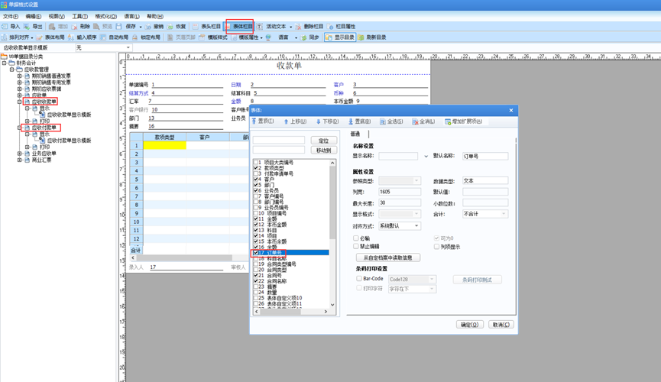This screenshot has height=382, width=661.
Task: Collapse the 应收收款单 tree node
Action: pos(19,102)
